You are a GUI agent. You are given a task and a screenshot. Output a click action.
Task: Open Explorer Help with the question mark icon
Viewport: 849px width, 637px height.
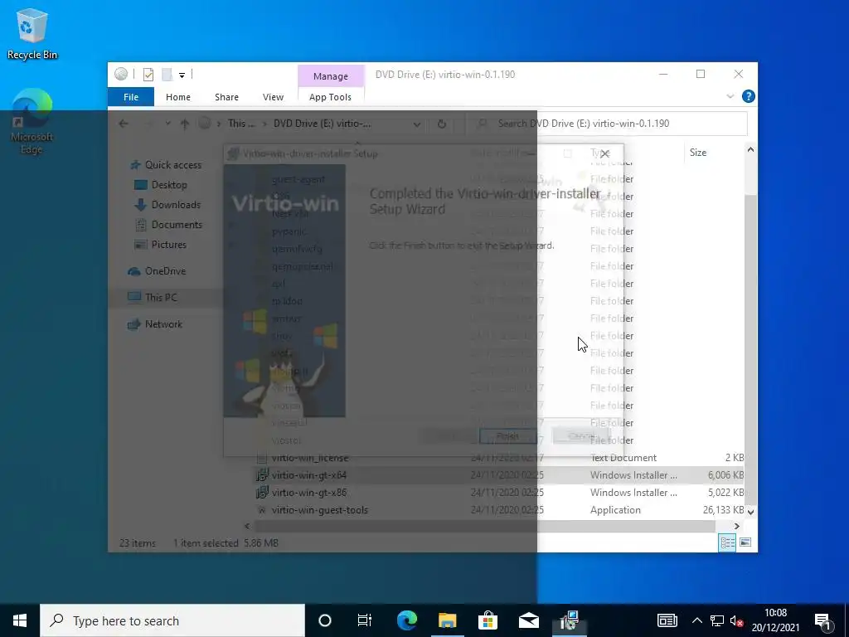click(749, 96)
